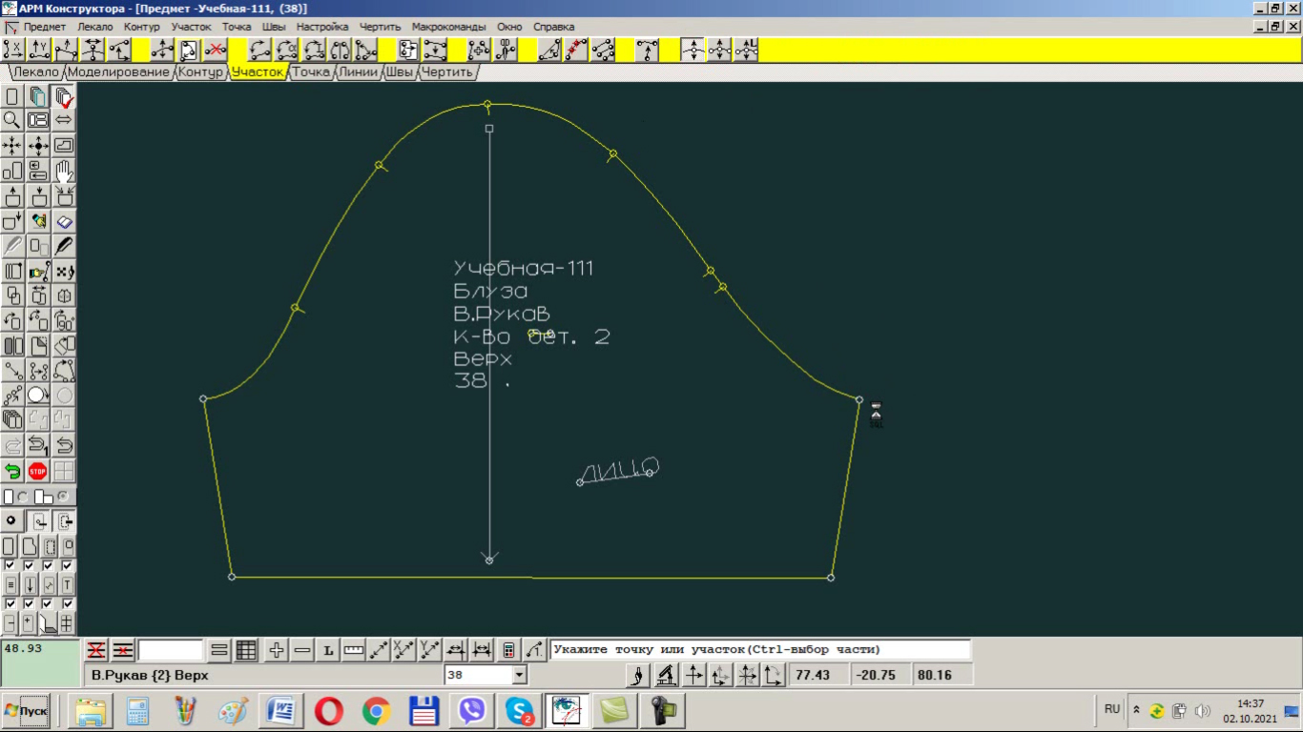
Task: Click the 77.43 coordinate value
Action: point(813,675)
